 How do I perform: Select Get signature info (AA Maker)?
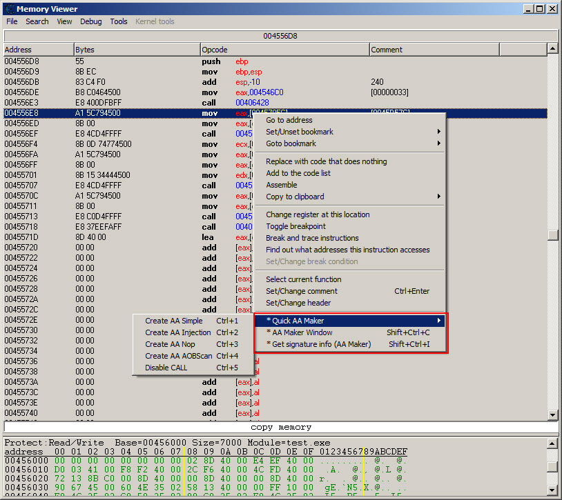tap(350, 344)
